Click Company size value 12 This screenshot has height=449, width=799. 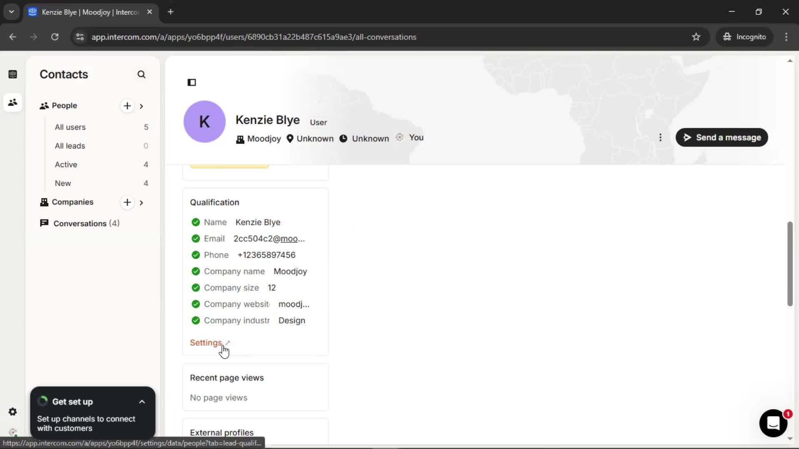click(x=272, y=288)
